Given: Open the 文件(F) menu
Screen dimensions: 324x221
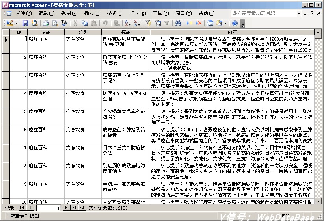Looking at the screenshot, I should (24, 13).
